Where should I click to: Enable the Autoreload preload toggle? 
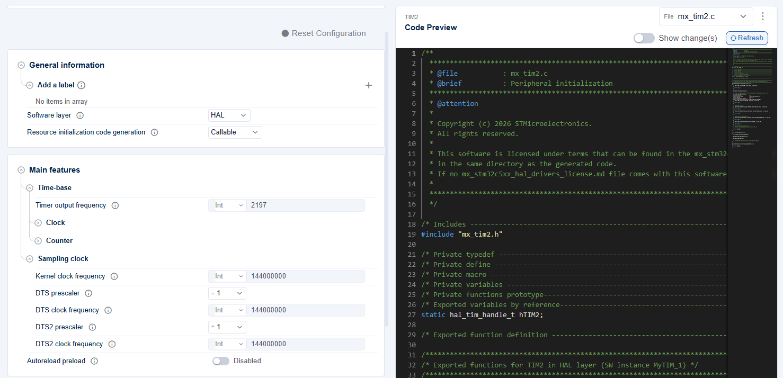coord(221,361)
